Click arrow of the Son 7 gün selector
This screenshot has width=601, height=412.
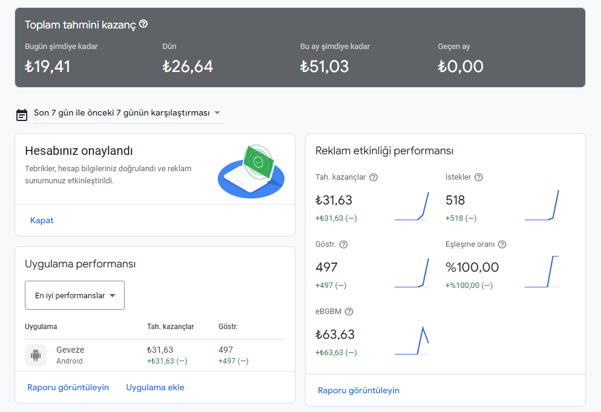pos(217,113)
